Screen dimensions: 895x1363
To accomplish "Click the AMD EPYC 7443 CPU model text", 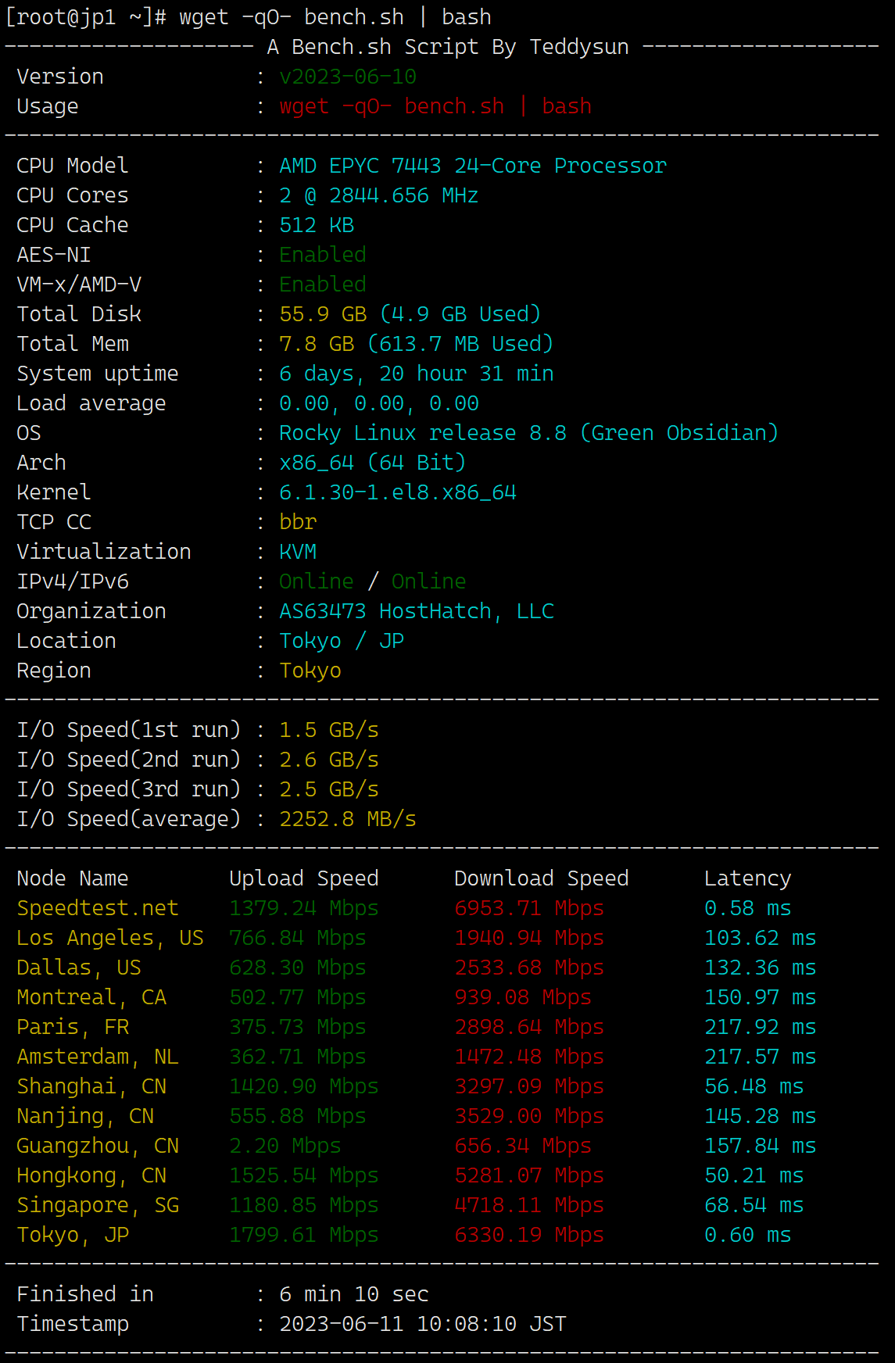I will (473, 166).
